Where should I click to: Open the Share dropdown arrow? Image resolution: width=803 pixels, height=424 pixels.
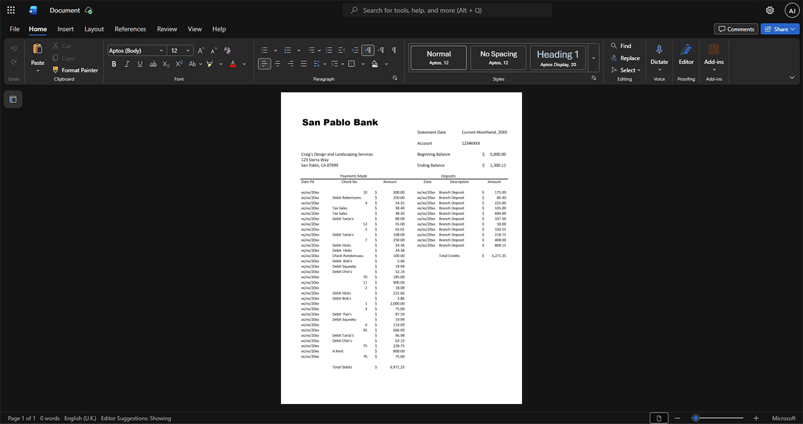click(x=793, y=29)
